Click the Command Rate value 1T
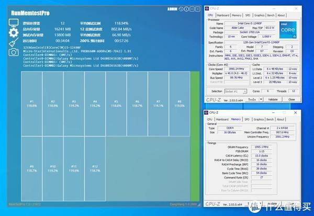314x216 pixels. pyautogui.click(x=262, y=177)
